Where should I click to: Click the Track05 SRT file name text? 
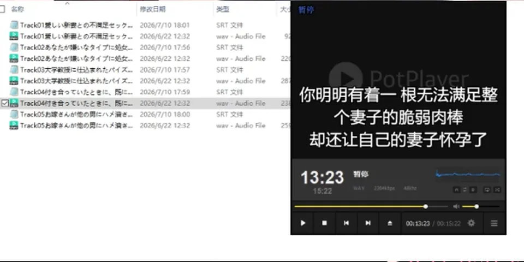(76, 114)
